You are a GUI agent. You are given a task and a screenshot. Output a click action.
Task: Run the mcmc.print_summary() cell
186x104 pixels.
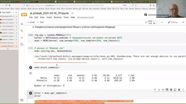point(31,67)
